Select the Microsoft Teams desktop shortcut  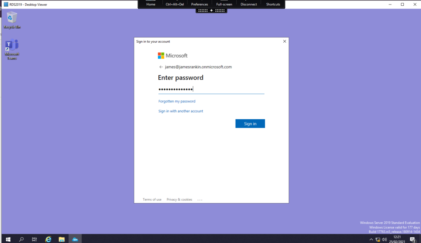(x=12, y=50)
